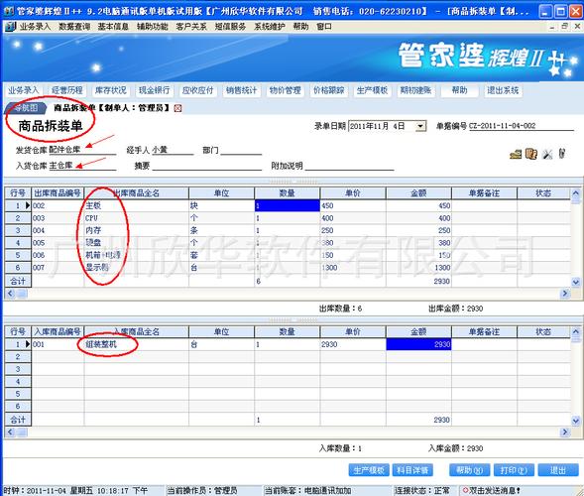Open the 数据查询 menu
Viewport: 584px width, 496px height.
(74, 27)
